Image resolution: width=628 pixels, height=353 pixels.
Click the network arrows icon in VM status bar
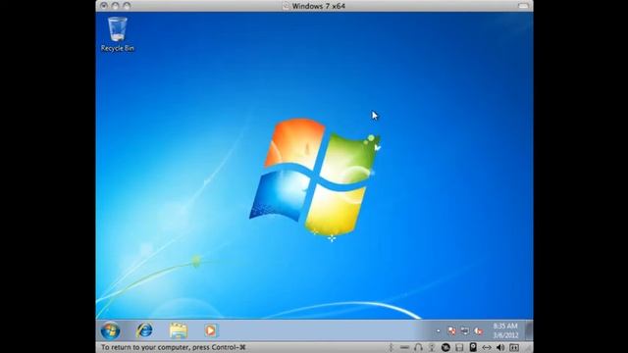point(487,347)
